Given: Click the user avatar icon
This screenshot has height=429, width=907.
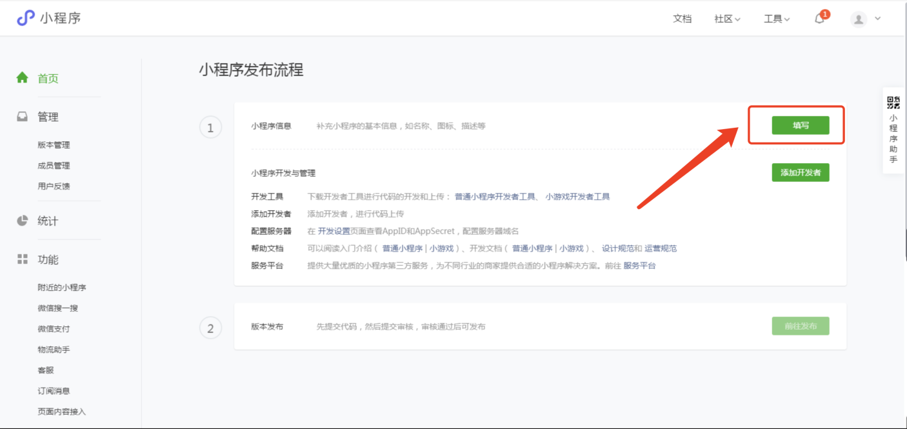Looking at the screenshot, I should [x=858, y=19].
